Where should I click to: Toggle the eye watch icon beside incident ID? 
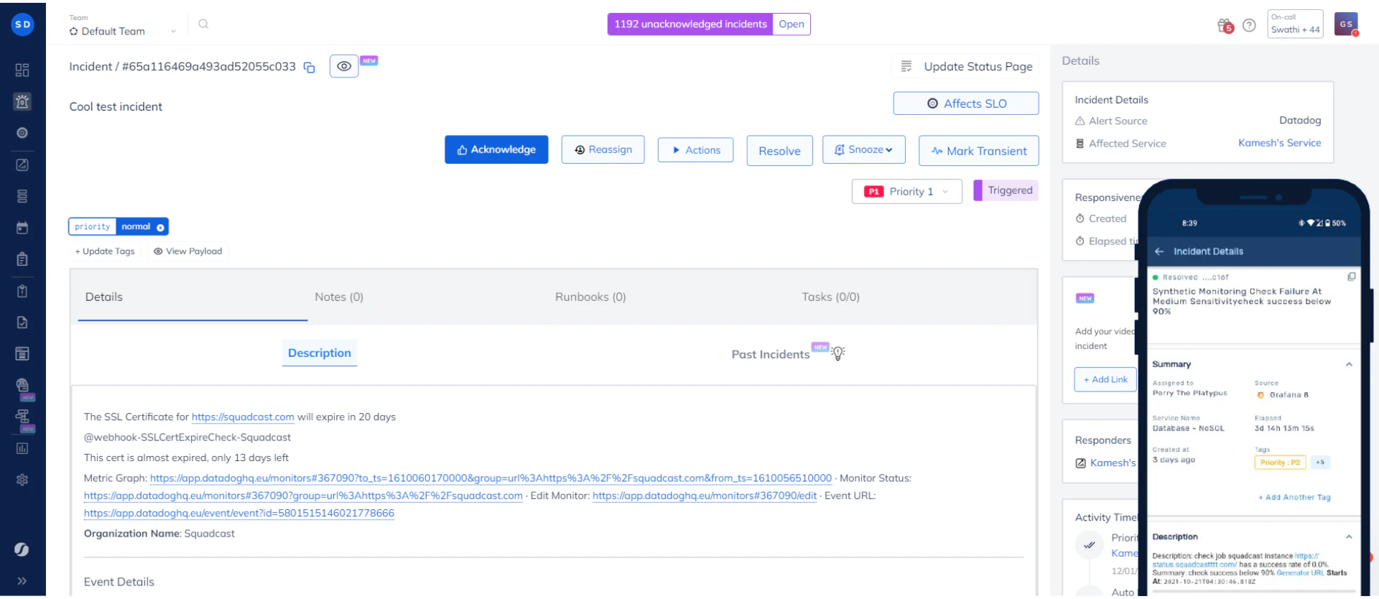pyautogui.click(x=344, y=67)
